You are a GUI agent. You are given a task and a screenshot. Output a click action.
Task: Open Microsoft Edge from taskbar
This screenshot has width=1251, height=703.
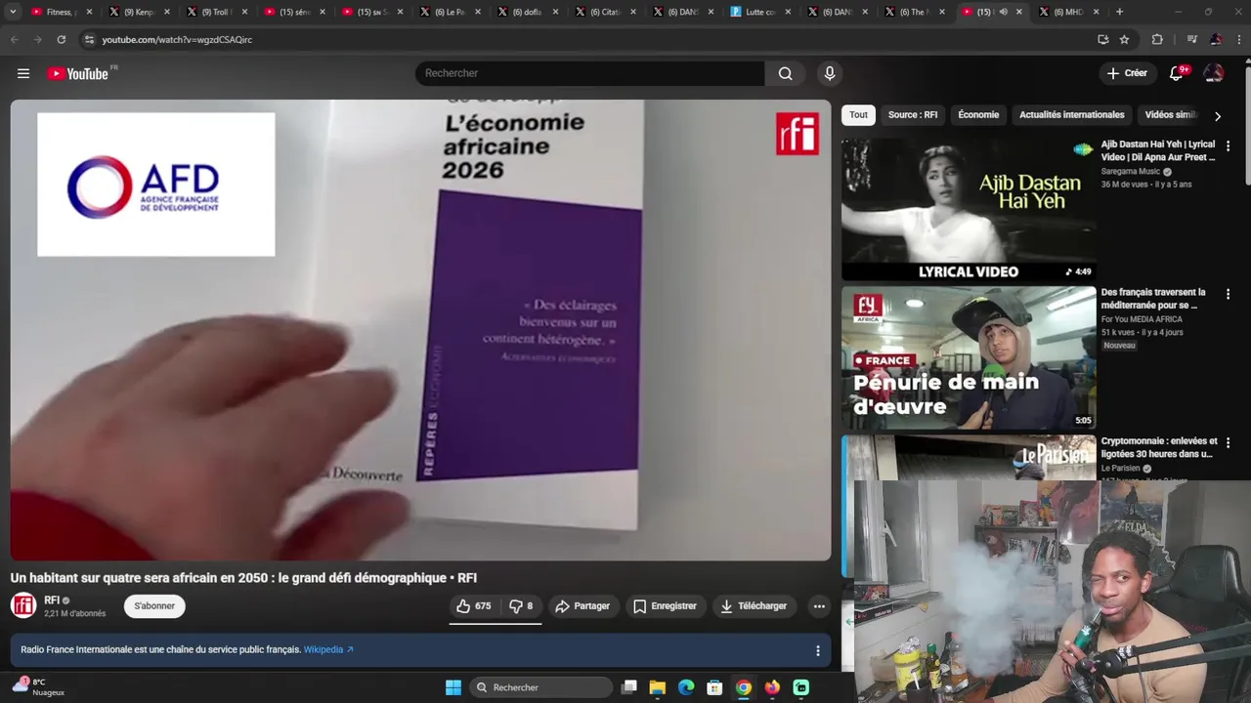tap(686, 687)
